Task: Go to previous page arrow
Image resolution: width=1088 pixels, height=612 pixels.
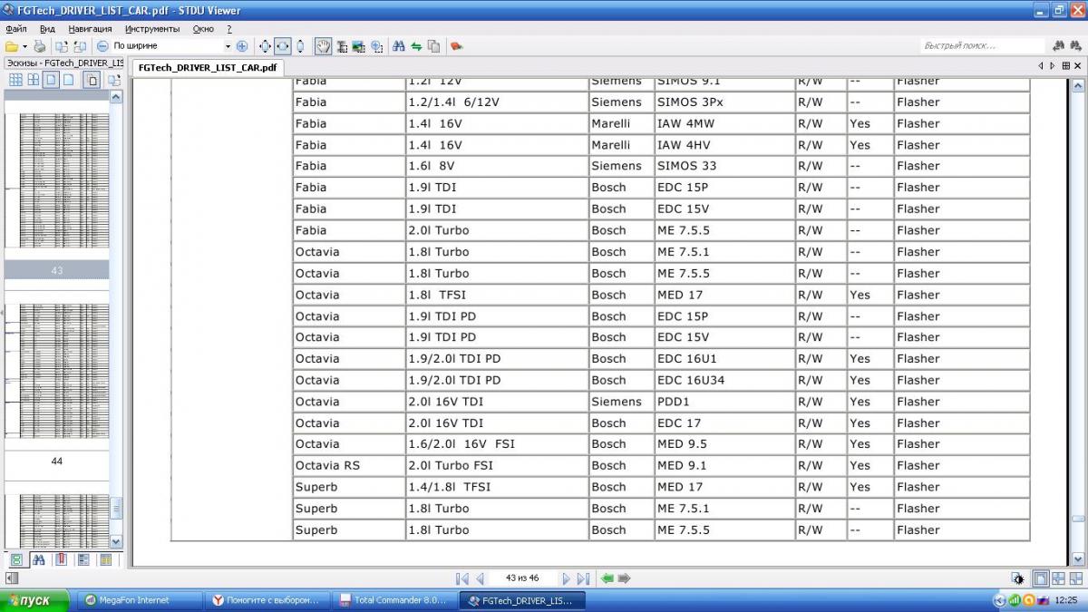Action: click(480, 578)
